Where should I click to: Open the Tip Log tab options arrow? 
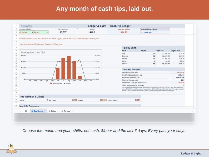[72, 111]
